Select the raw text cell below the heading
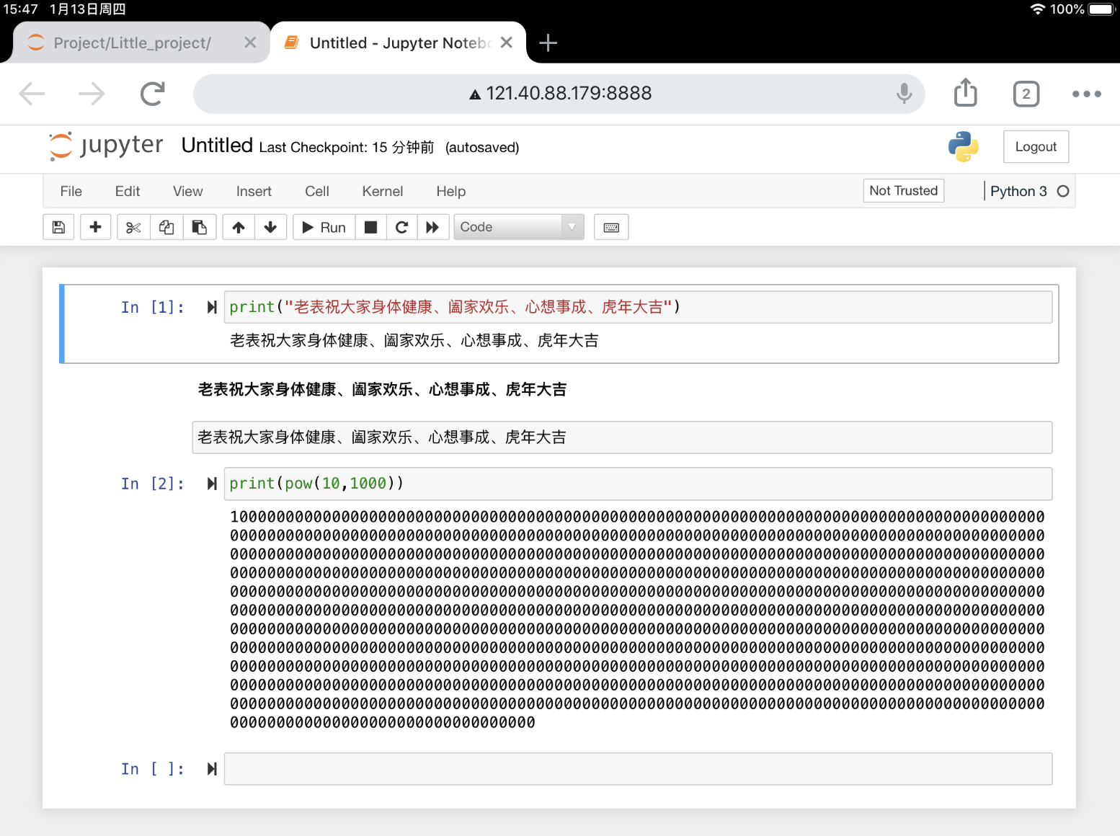Viewport: 1120px width, 836px height. click(622, 437)
